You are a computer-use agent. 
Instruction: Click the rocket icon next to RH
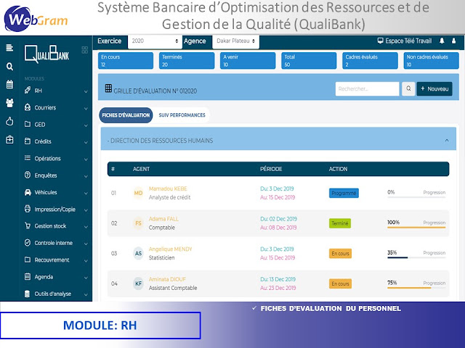pos(28,90)
